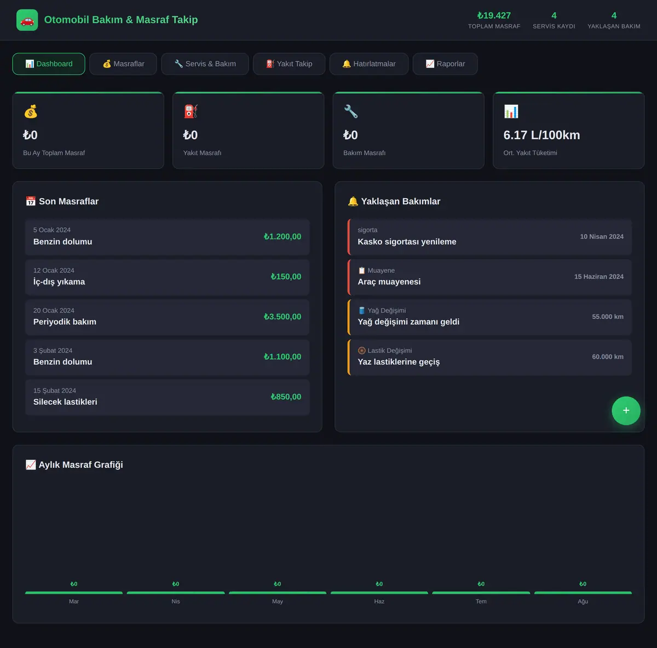Click the bar chart icon in fuel consumption card

point(511,112)
